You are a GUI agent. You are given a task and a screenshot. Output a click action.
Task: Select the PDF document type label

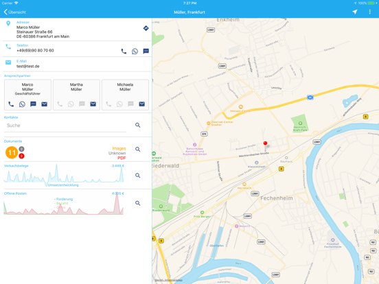tap(122, 158)
